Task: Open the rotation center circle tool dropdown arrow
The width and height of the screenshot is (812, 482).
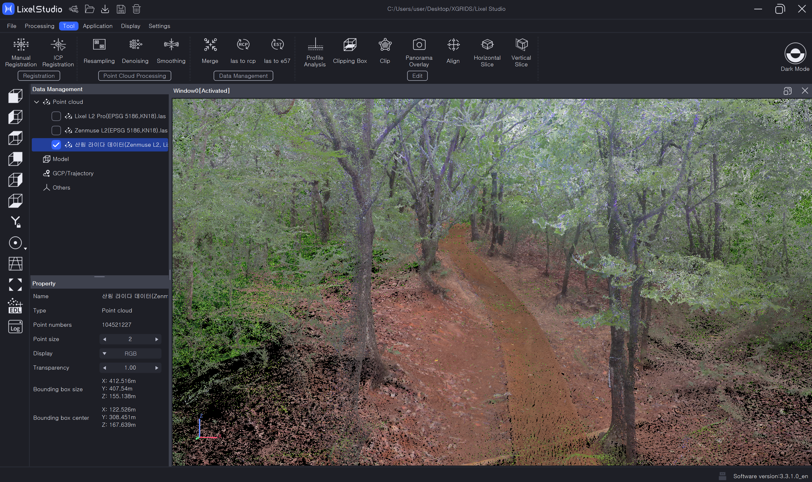Action: click(25, 249)
